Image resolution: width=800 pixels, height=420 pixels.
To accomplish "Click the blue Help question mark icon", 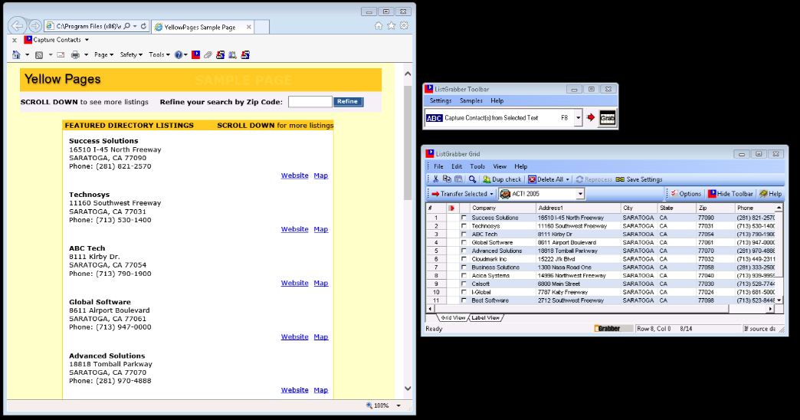I will (179, 54).
